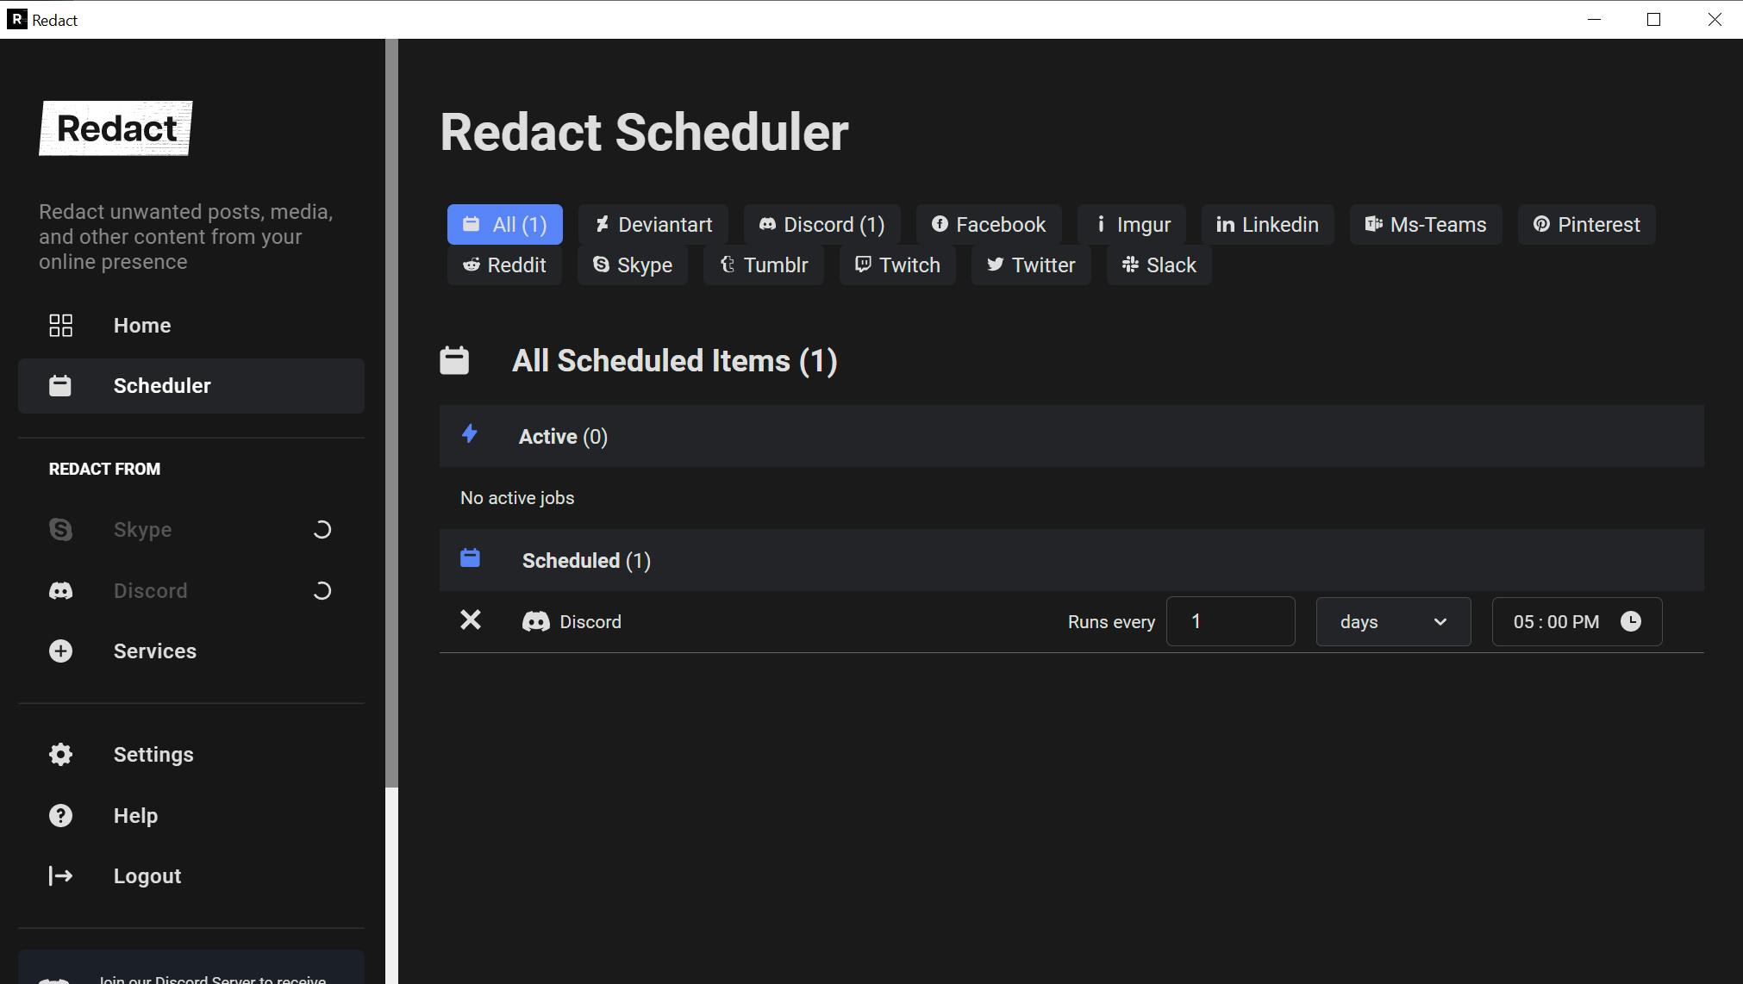Close the Redact window

point(1714,20)
